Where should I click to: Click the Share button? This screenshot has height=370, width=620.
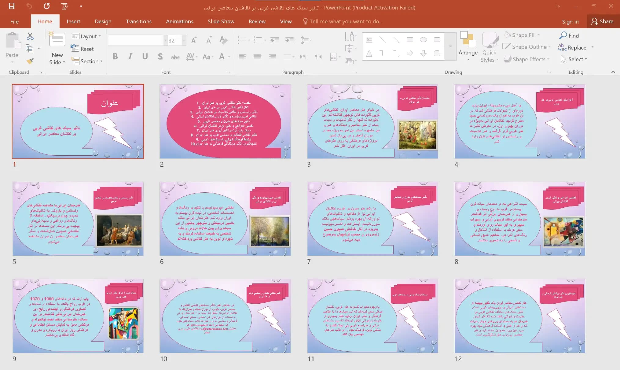(602, 21)
